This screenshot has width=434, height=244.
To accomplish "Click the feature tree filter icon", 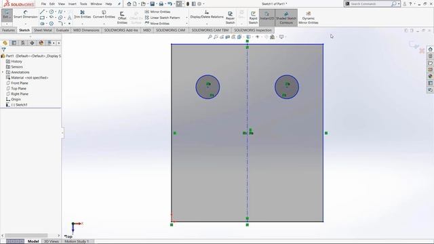I will coord(3,49).
